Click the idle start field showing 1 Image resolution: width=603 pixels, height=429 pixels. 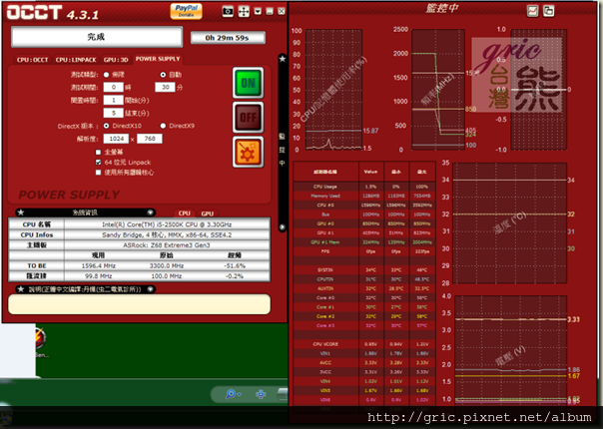pos(114,101)
